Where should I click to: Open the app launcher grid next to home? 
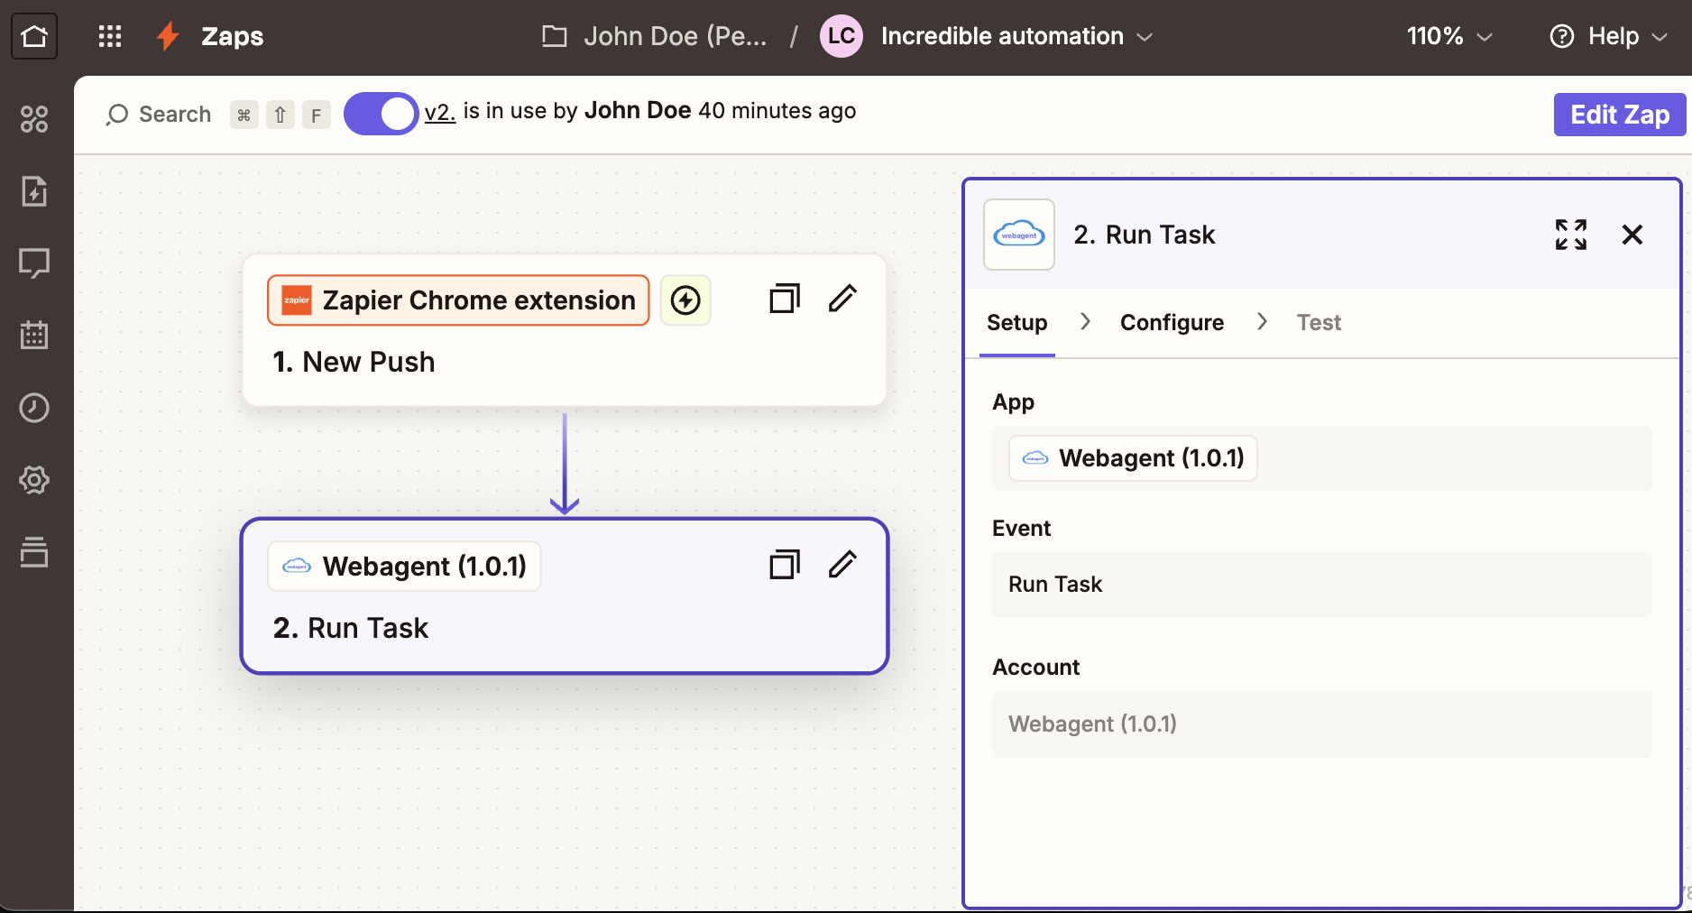point(109,36)
